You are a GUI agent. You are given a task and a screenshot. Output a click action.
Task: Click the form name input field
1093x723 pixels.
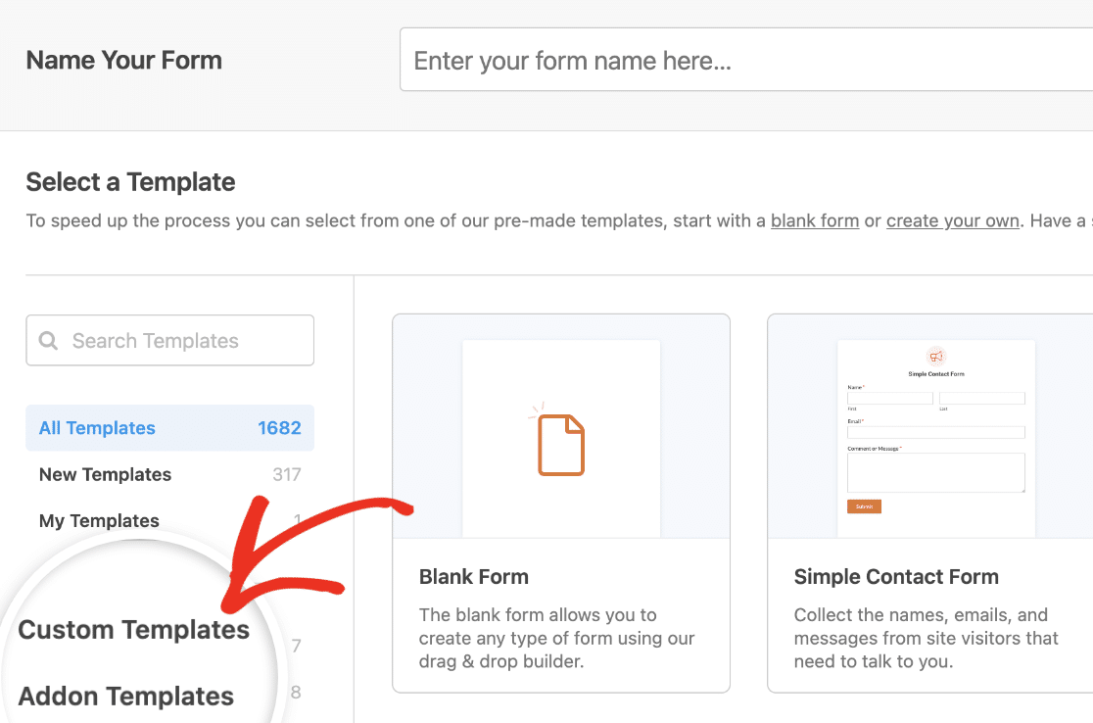pos(746,60)
